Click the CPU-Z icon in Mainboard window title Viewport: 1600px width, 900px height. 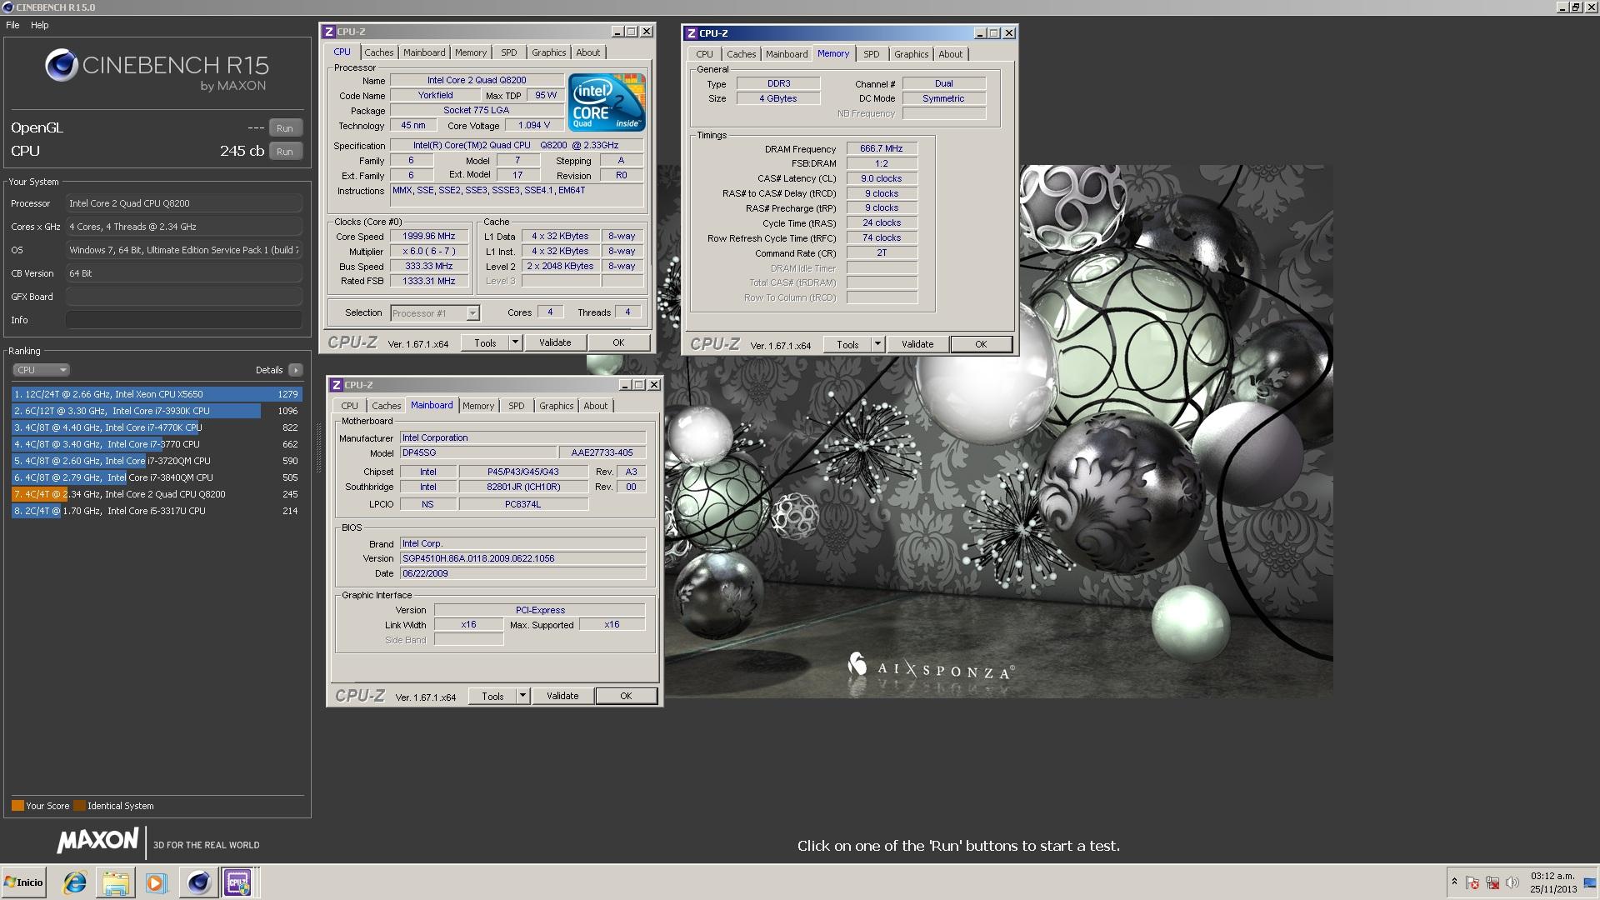pyautogui.click(x=336, y=385)
